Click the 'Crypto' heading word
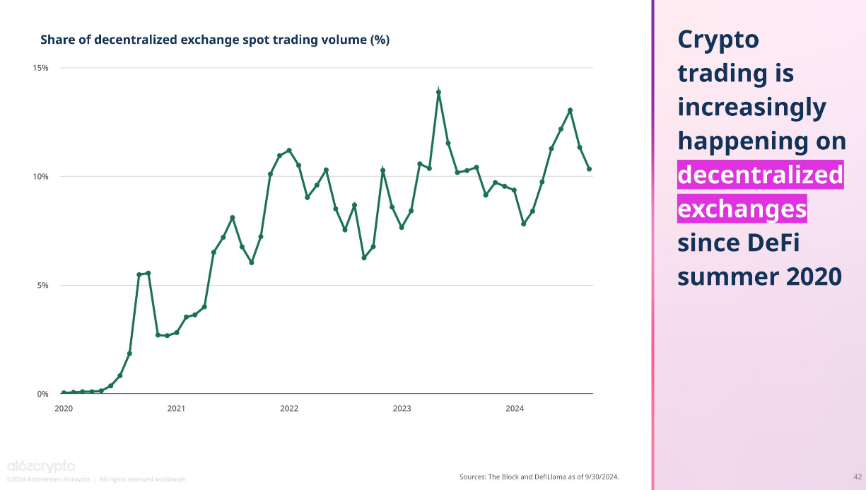The image size is (866, 490). pos(718,40)
